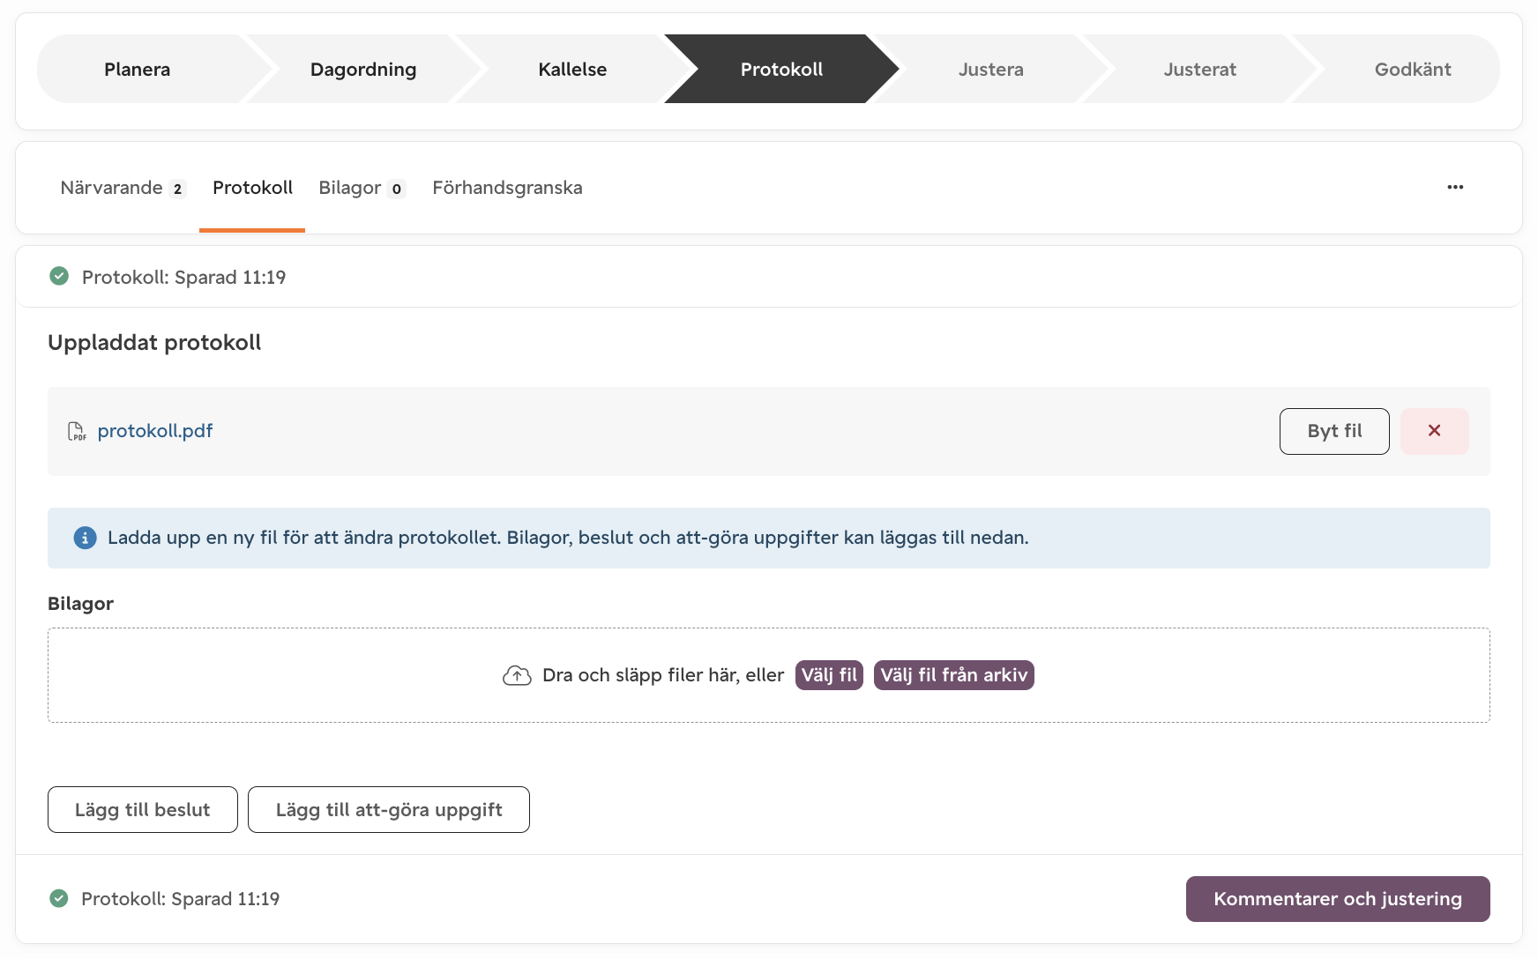Open the protokoll.pdf file link
The width and height of the screenshot is (1538, 959).
155,431
